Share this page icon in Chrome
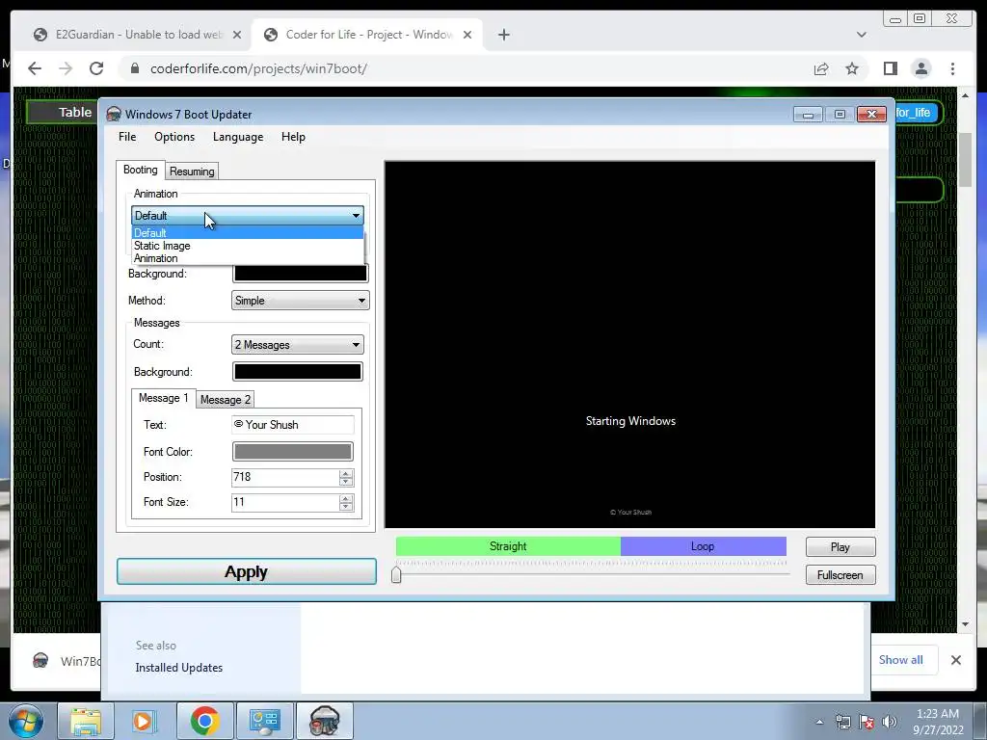The image size is (987, 740). click(x=821, y=68)
